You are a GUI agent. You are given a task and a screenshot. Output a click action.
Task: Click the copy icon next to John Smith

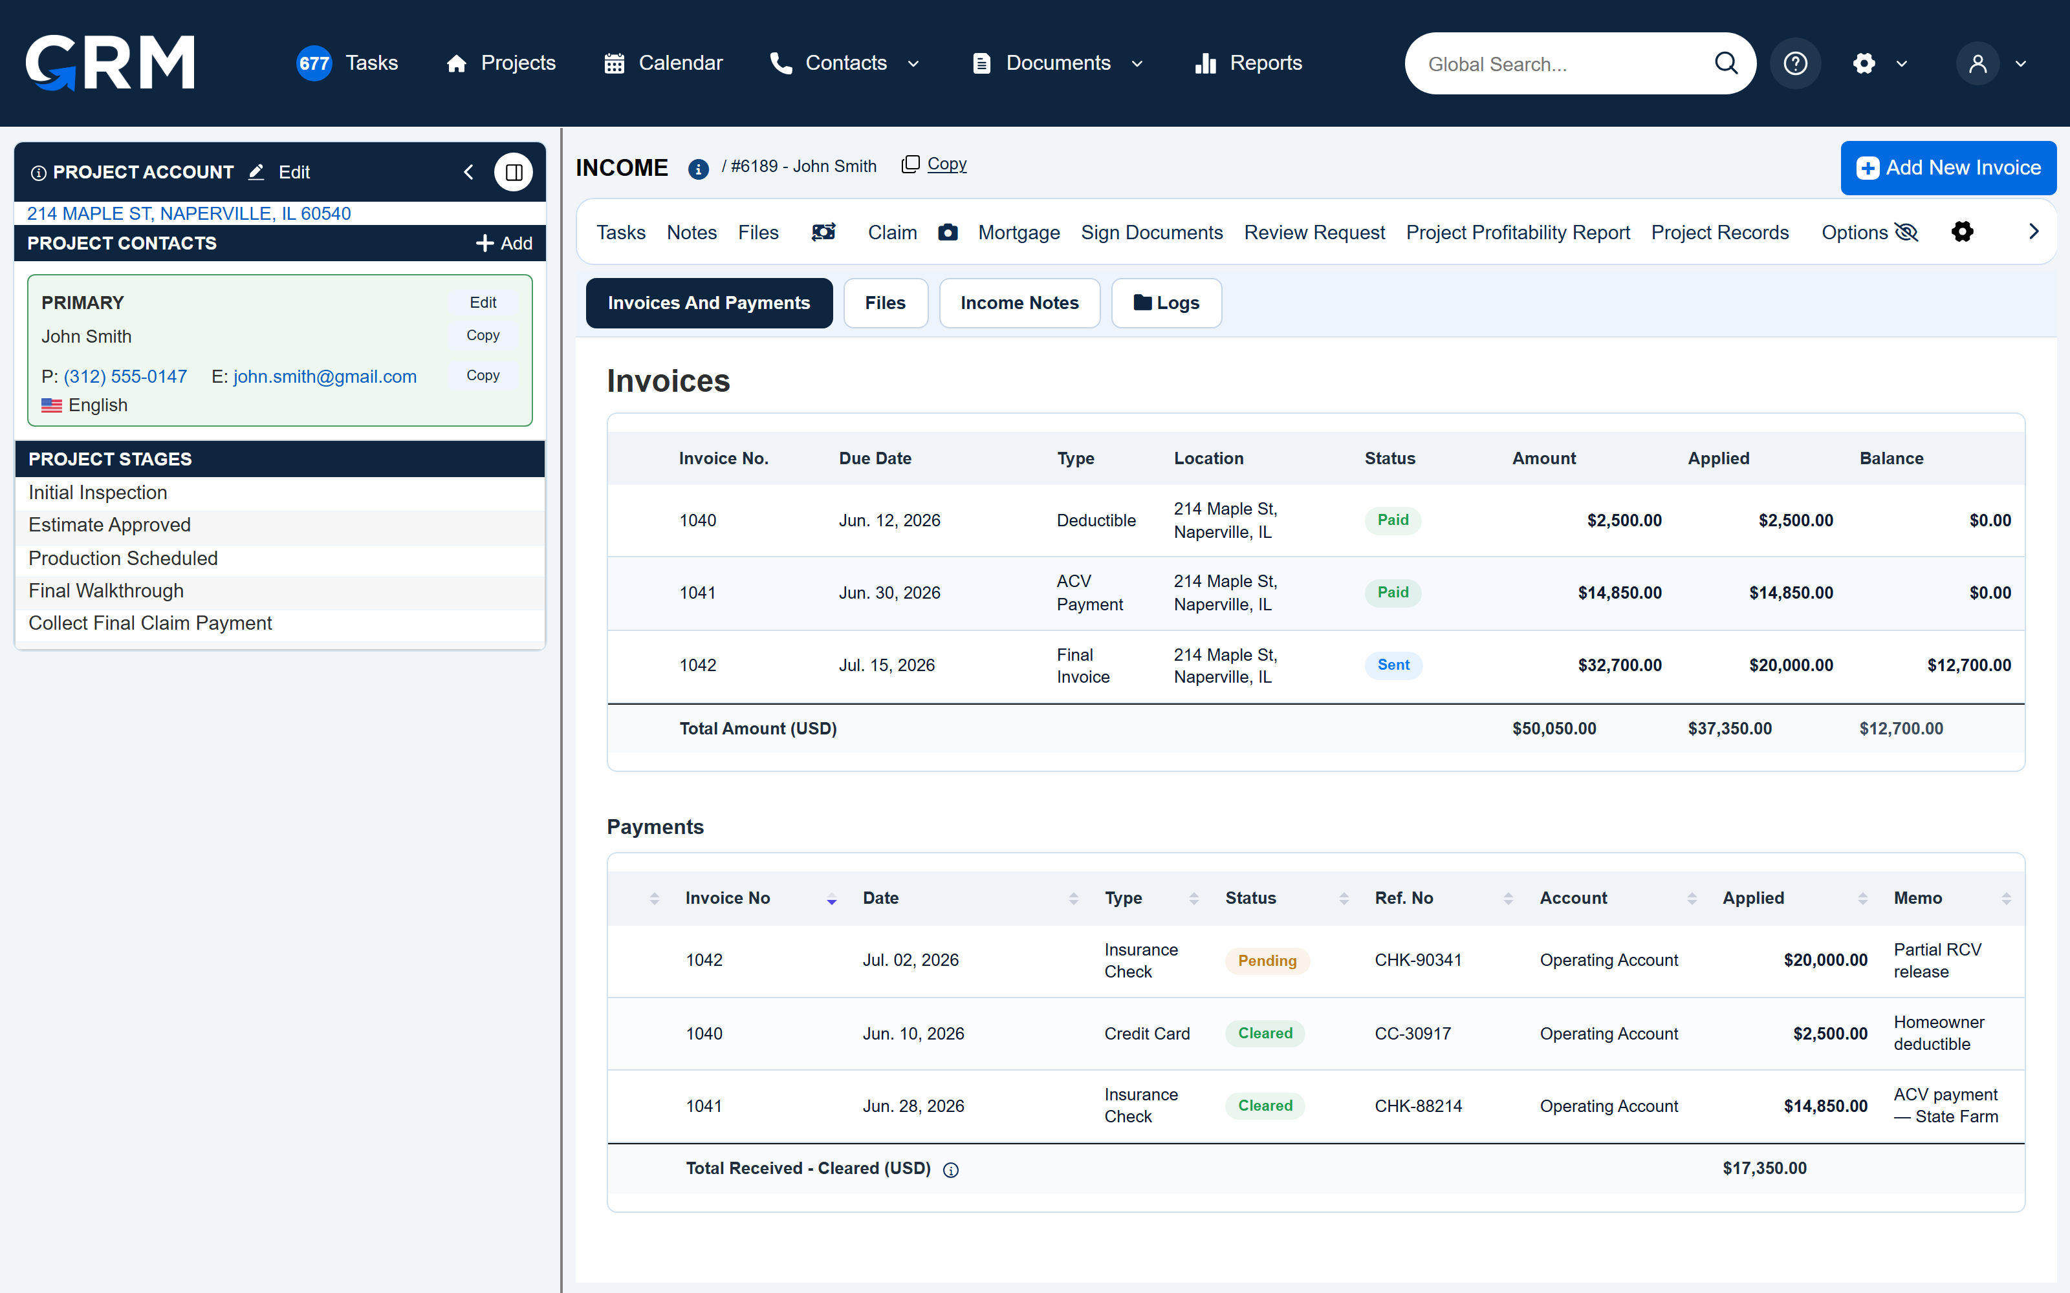click(910, 164)
